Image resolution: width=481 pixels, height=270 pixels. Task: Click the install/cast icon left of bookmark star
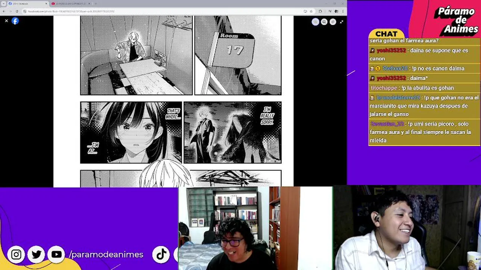[305, 11]
